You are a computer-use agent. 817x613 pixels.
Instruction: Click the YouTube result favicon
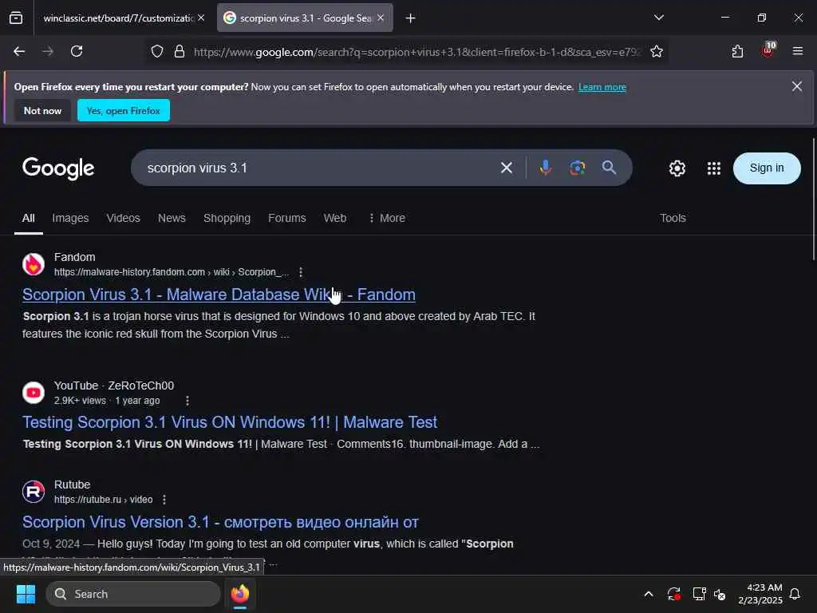coord(34,393)
